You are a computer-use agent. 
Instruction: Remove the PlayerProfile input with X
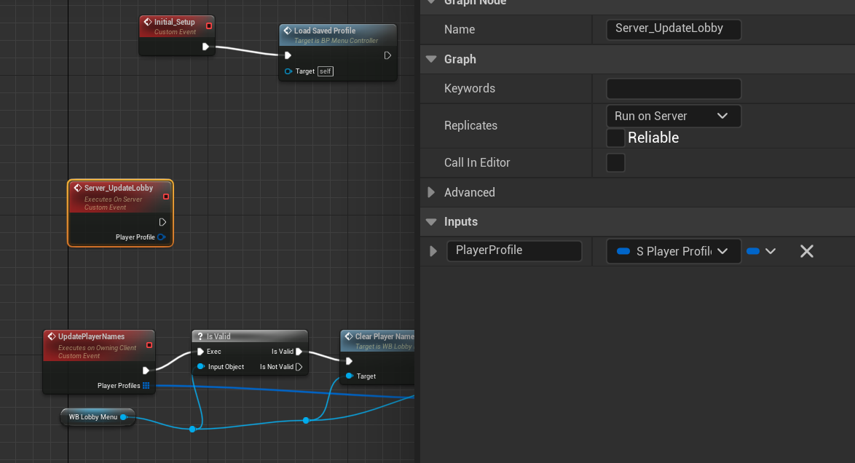[807, 251]
